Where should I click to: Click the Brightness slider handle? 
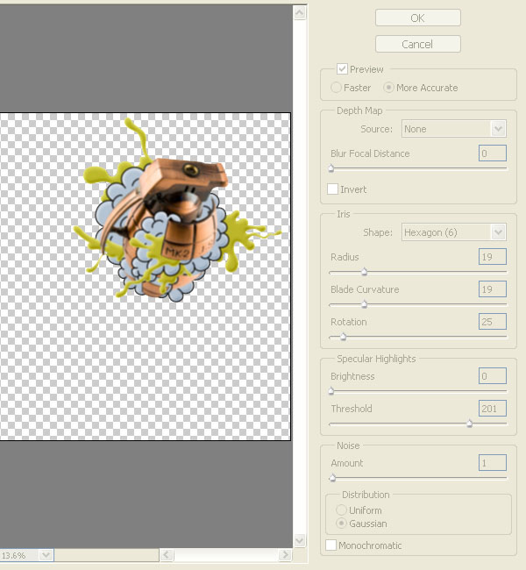[331, 391]
